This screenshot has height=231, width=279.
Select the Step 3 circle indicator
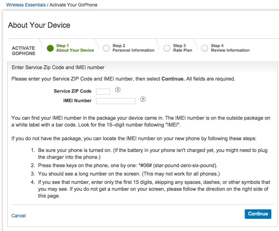point(167,48)
